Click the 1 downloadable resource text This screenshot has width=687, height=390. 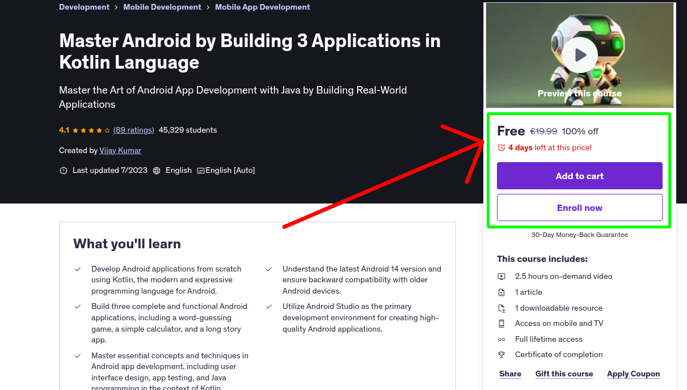point(559,308)
